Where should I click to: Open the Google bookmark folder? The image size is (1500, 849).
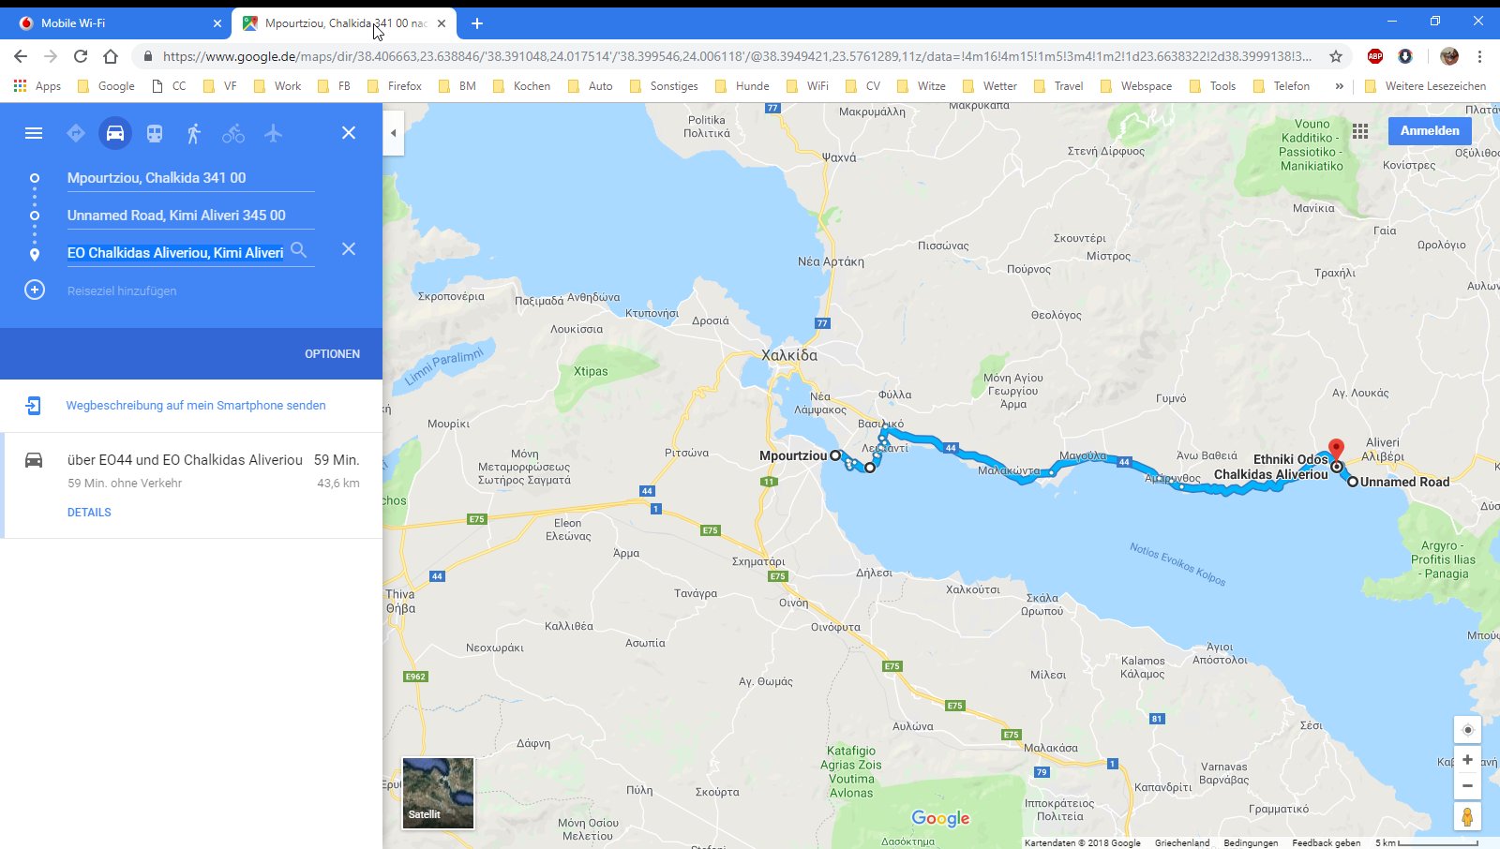pyautogui.click(x=106, y=85)
